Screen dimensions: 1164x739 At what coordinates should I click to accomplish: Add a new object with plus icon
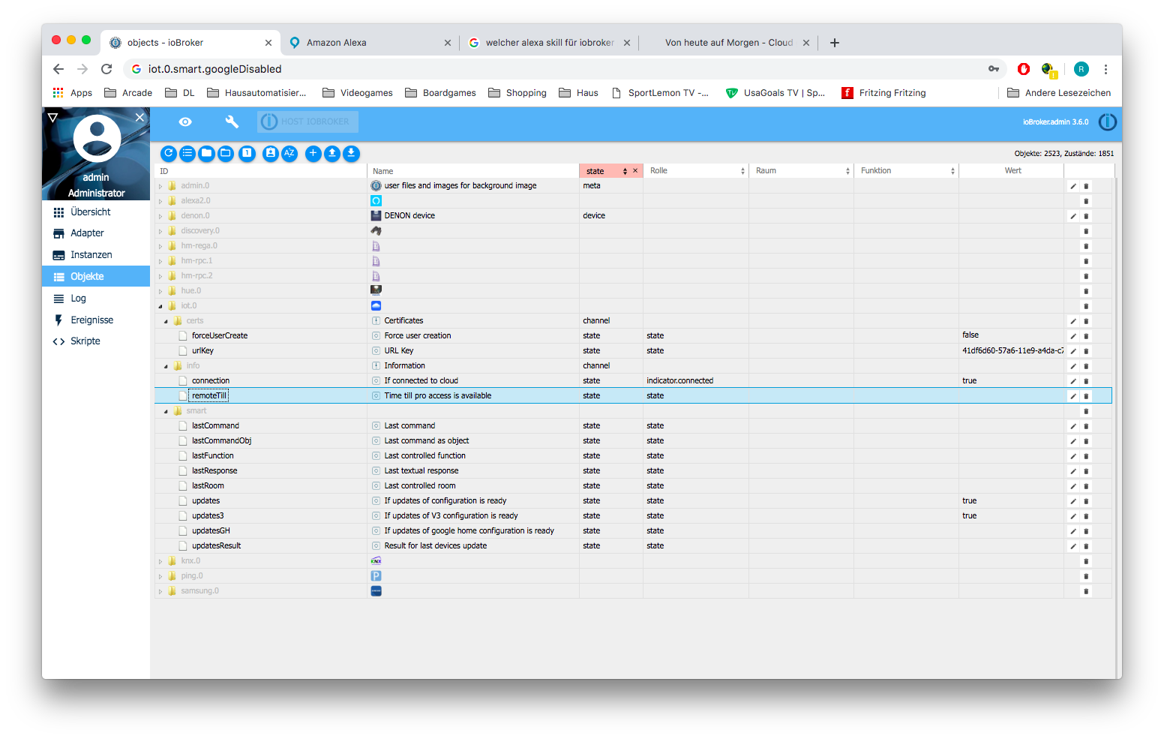point(313,153)
